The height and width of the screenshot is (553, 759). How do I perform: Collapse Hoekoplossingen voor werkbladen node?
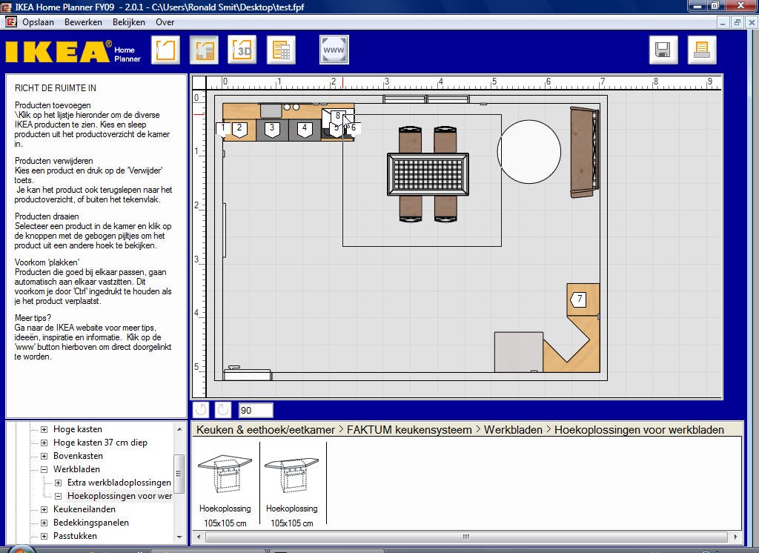tap(58, 496)
